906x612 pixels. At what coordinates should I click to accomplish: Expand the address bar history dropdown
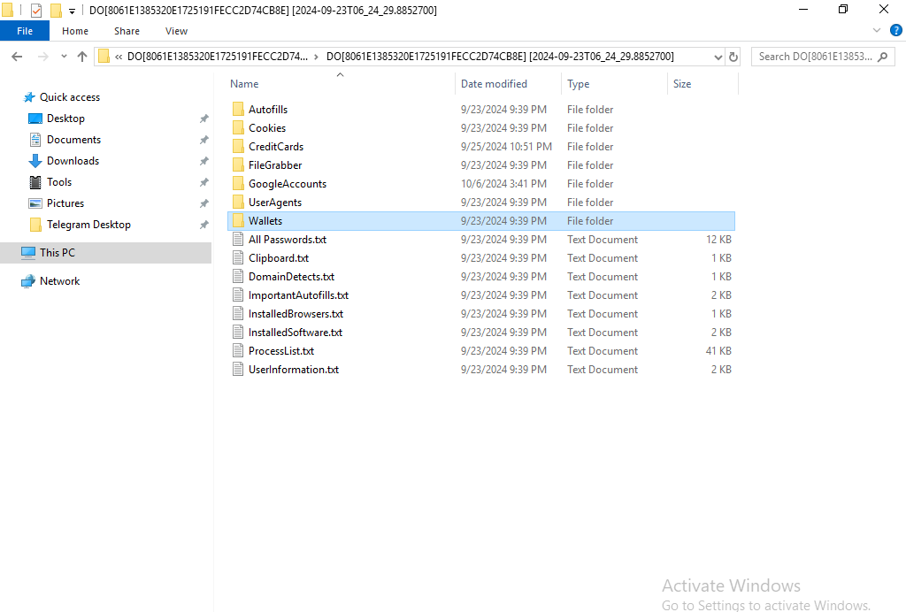pyautogui.click(x=718, y=57)
